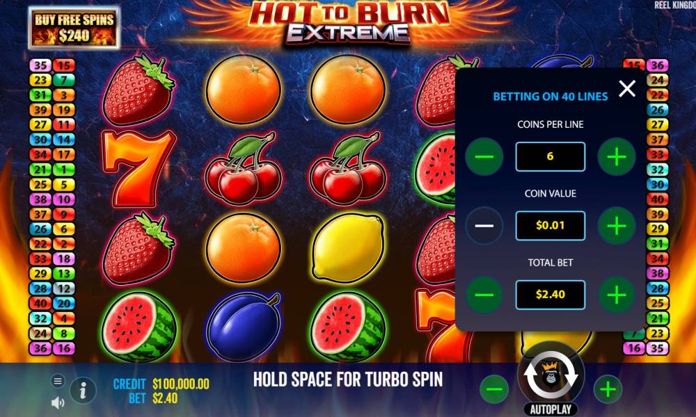
Task: Click Buy Free Spins $240 button
Action: tap(74, 28)
